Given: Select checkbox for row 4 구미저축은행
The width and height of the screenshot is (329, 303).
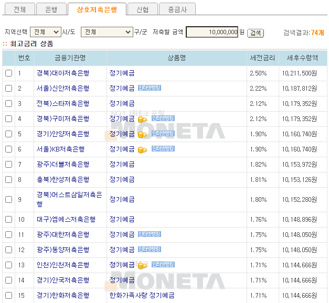Looking at the screenshot, I should coord(8,118).
